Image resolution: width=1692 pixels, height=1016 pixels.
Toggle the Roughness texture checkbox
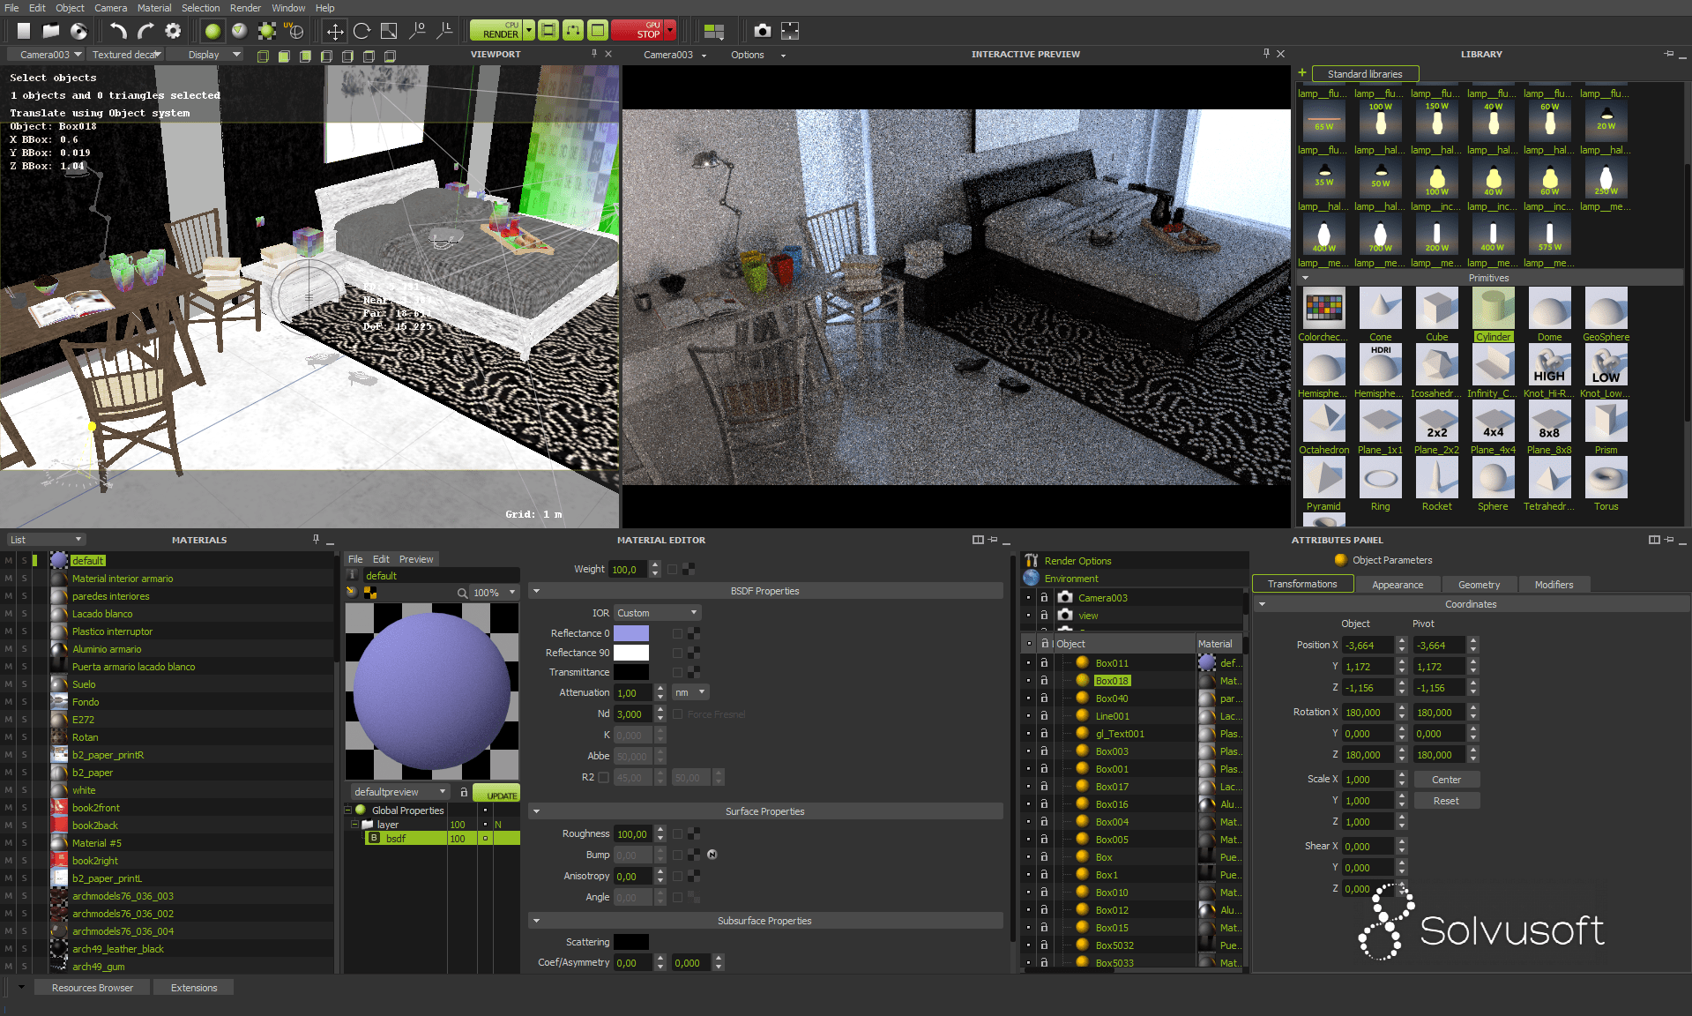click(x=678, y=833)
